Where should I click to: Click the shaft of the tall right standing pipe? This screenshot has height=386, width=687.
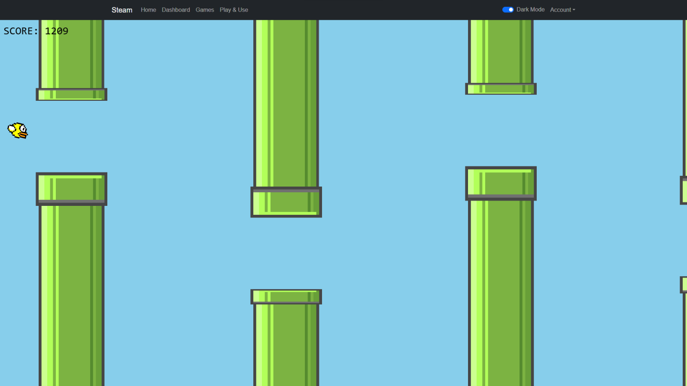[501, 292]
